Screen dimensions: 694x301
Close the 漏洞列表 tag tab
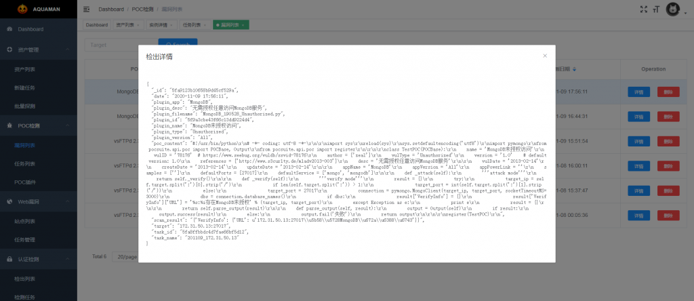pos(243,25)
